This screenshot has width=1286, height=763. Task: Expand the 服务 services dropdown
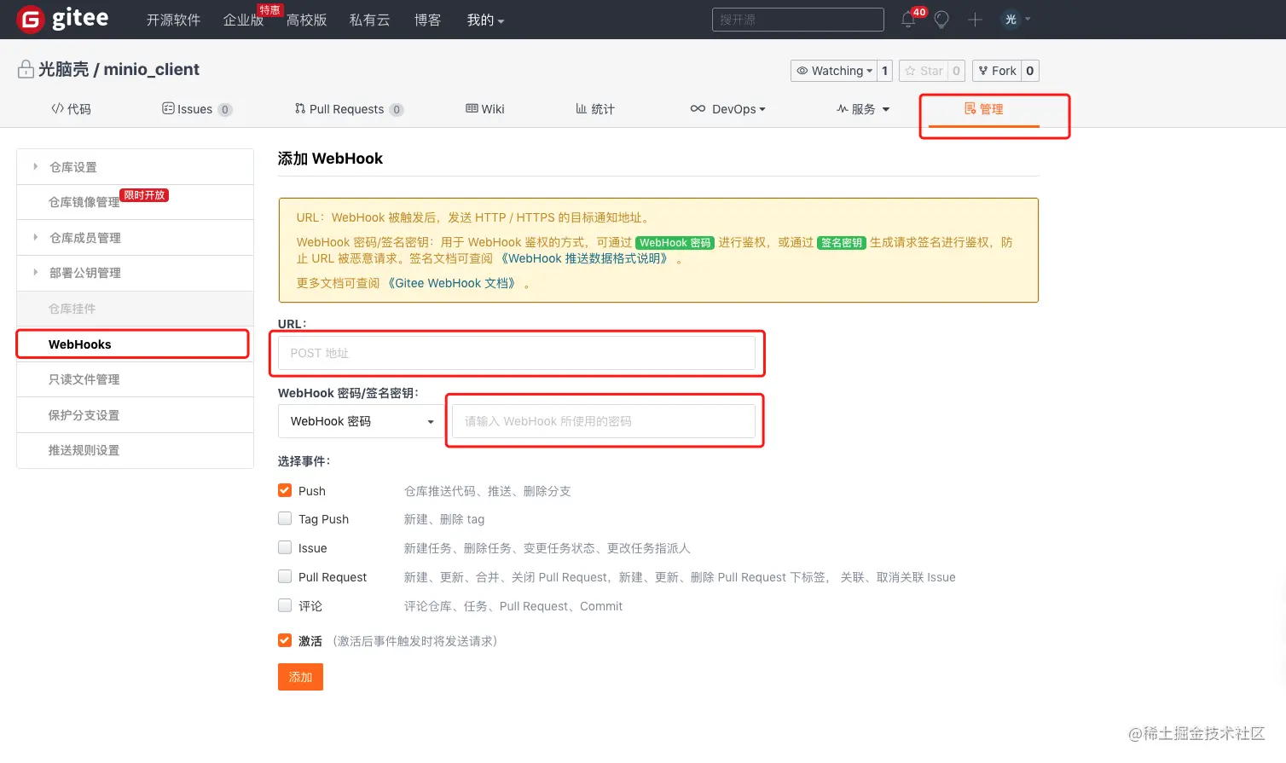pos(863,109)
